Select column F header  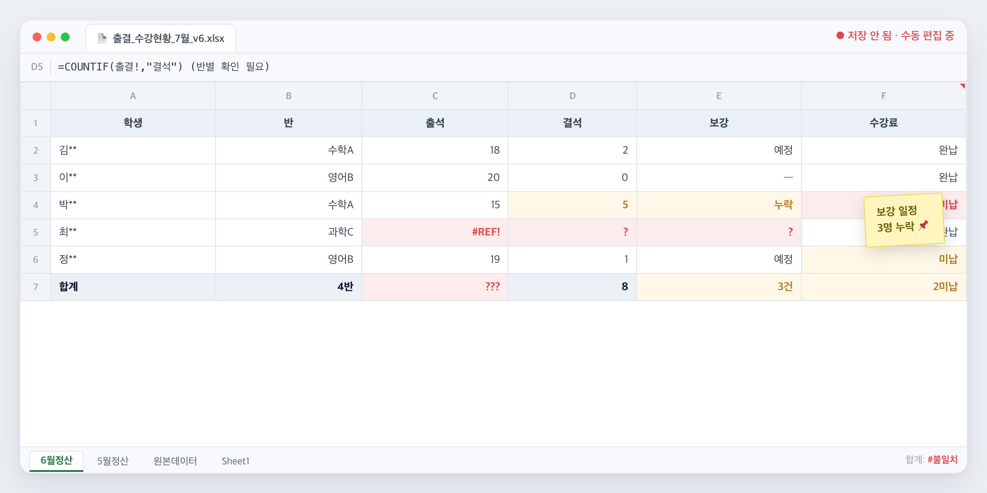(x=883, y=96)
